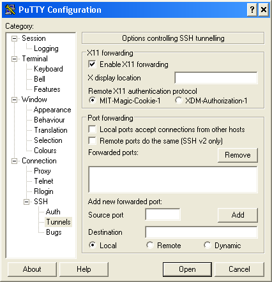
Task: Select Features in category tree
Action: tap(47, 89)
